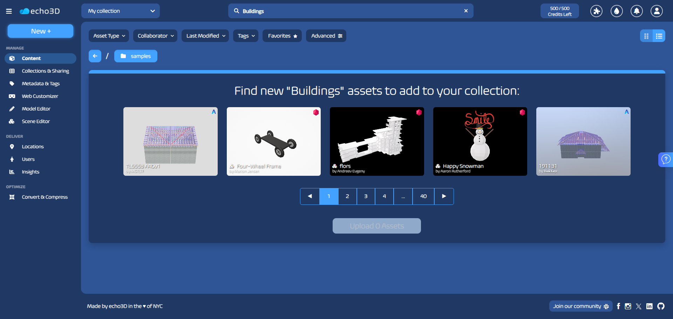Viewport: 673px width, 319px height.
Task: Switch to grid view layout
Action: pos(646,36)
